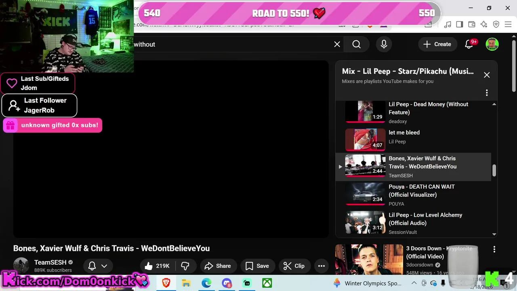Open Brave browser in the taskbar

(166, 283)
